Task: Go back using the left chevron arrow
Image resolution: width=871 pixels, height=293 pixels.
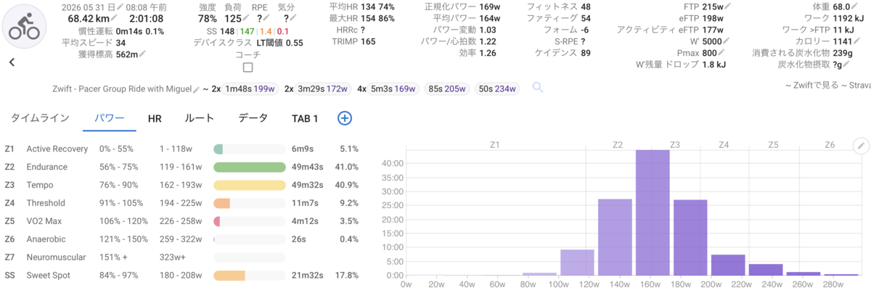Action: [x=12, y=62]
